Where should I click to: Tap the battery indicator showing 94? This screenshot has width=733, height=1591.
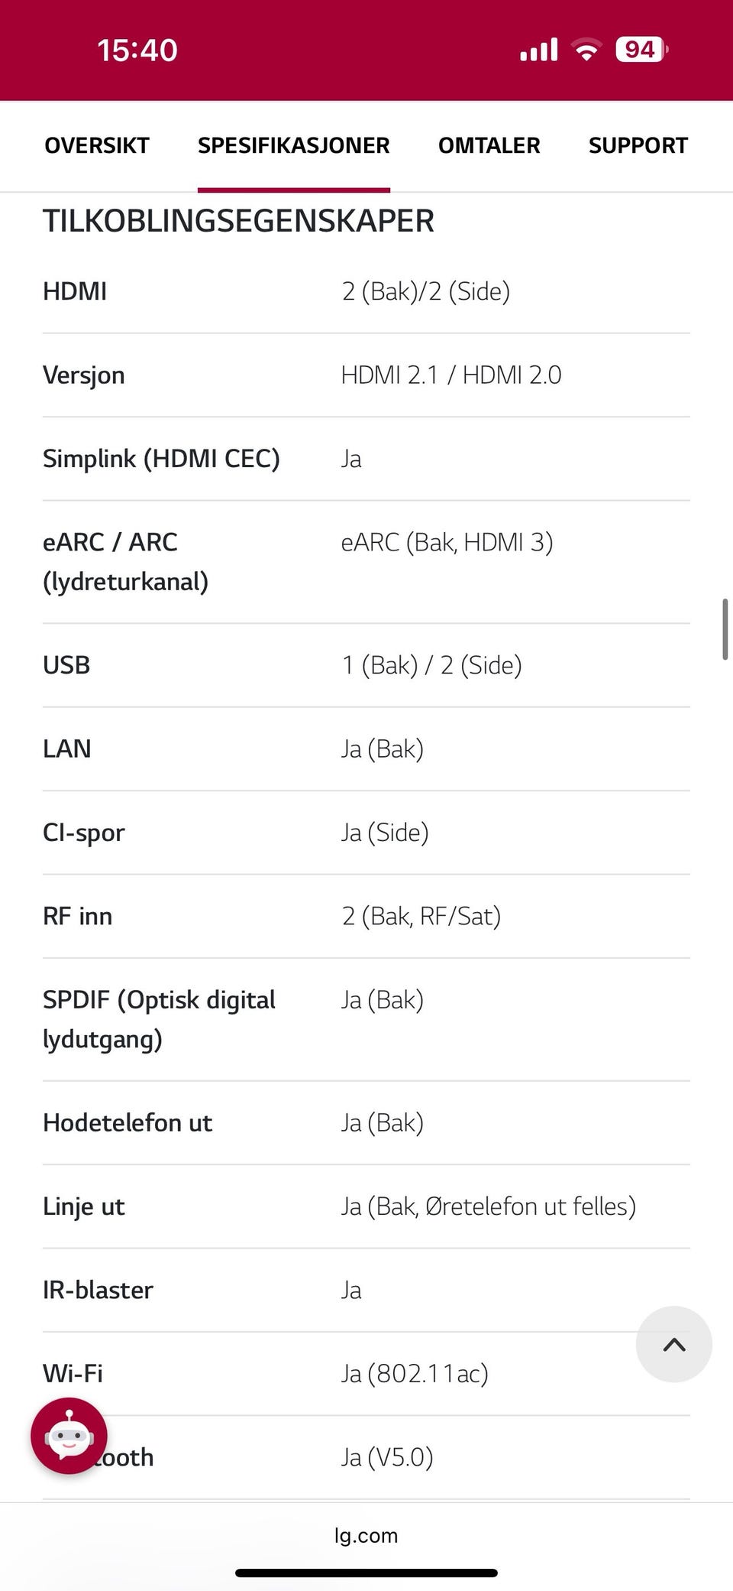[x=641, y=50]
